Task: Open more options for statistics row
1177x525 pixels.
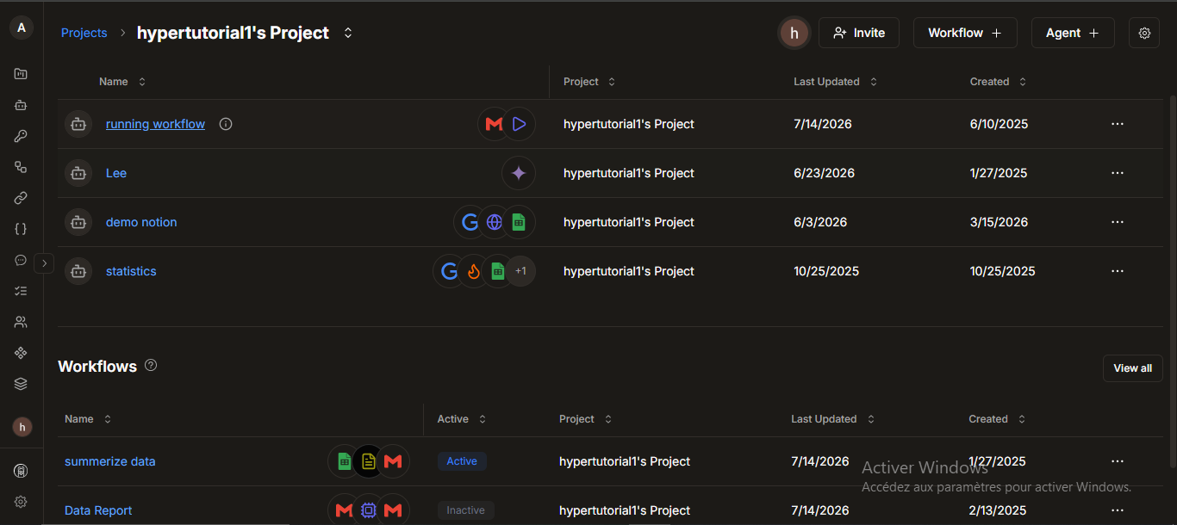Action: pyautogui.click(x=1118, y=271)
